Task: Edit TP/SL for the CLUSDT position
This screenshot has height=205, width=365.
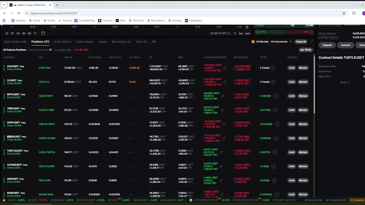Action: click(273, 82)
